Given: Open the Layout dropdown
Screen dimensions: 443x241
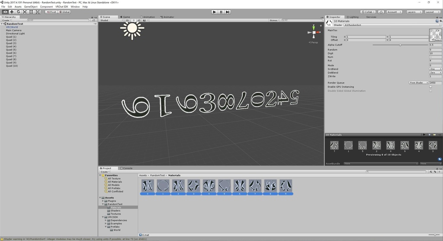Looking at the screenshot, I should 432,12.
